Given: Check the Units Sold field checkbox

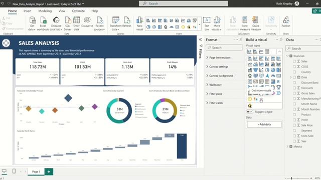Looking at the screenshot, I should click(x=294, y=135).
